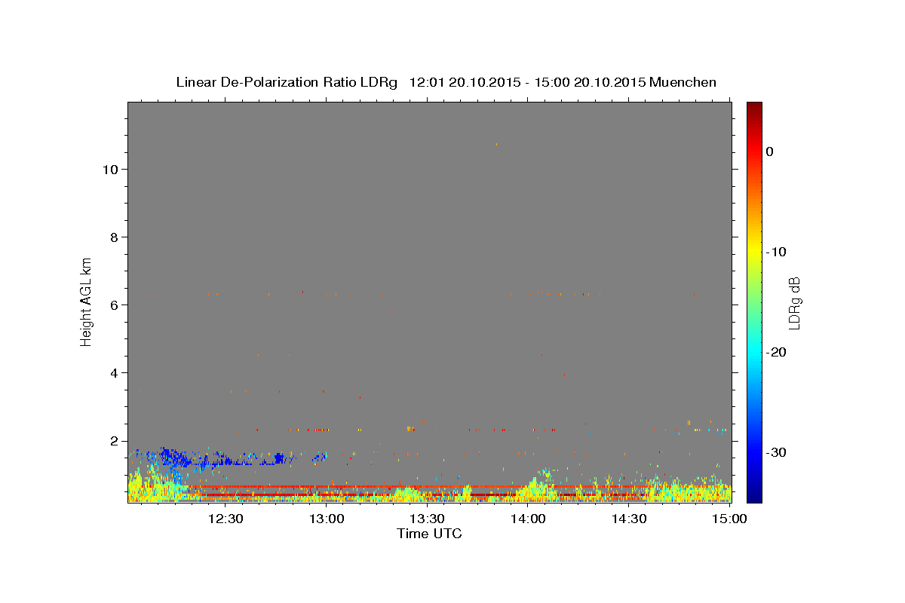Select the '12:30' time tick label

pos(225,519)
